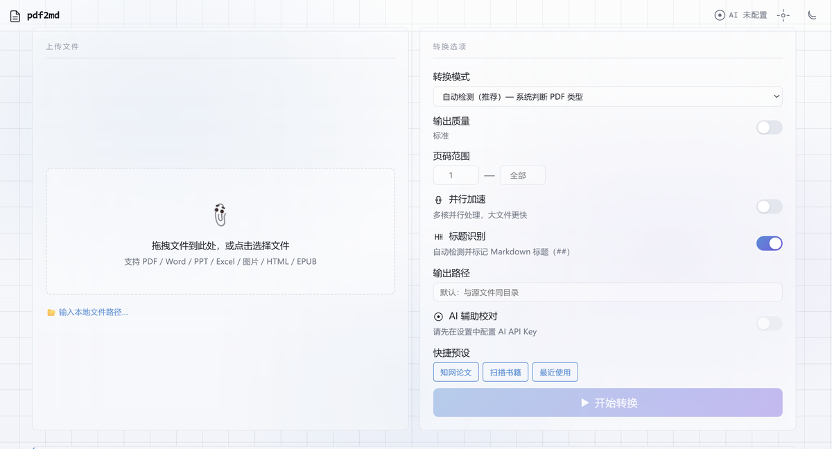Click the 扫描书籍 preset button
832x449 pixels.
click(505, 372)
